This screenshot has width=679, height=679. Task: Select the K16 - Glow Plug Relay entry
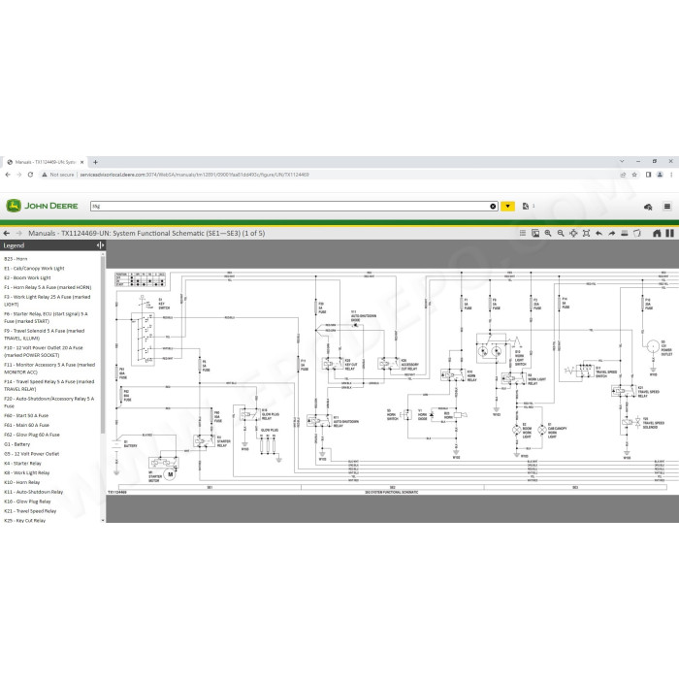click(x=27, y=501)
